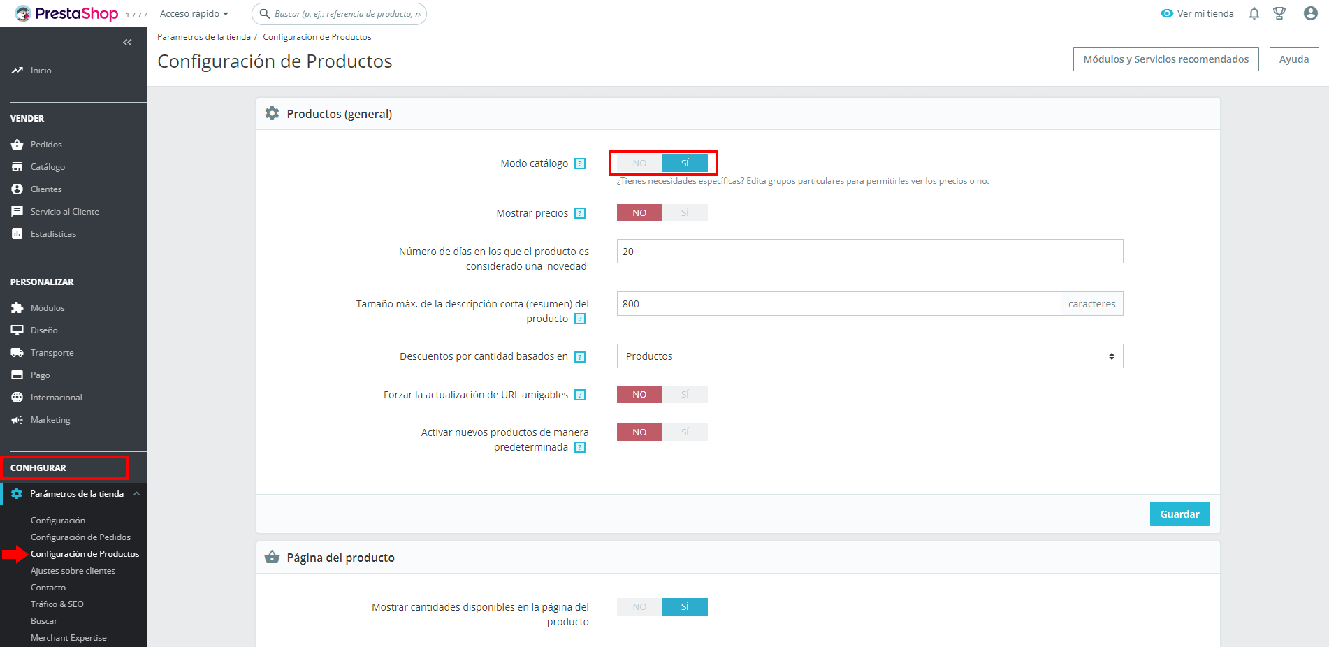Screen dimensions: 1329x647
Task: Click the Clientes person icon
Action: 17,189
